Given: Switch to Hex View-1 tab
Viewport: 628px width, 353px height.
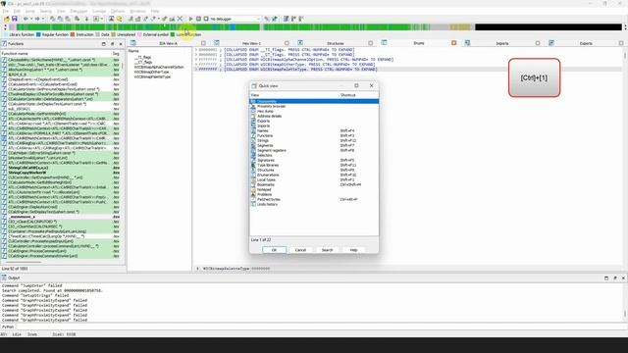Looking at the screenshot, I should [251, 43].
